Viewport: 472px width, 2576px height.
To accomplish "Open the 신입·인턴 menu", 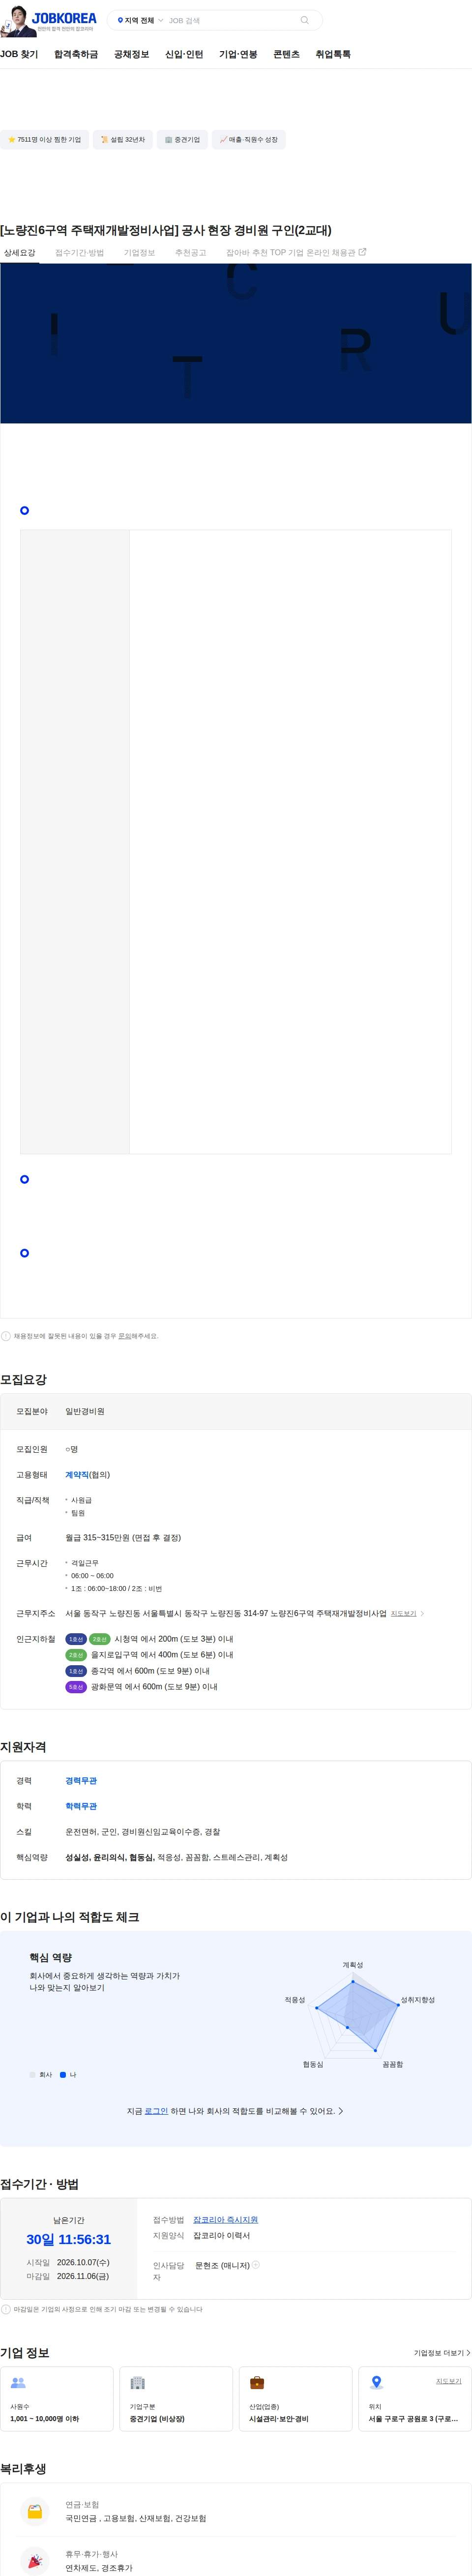I will tap(184, 54).
